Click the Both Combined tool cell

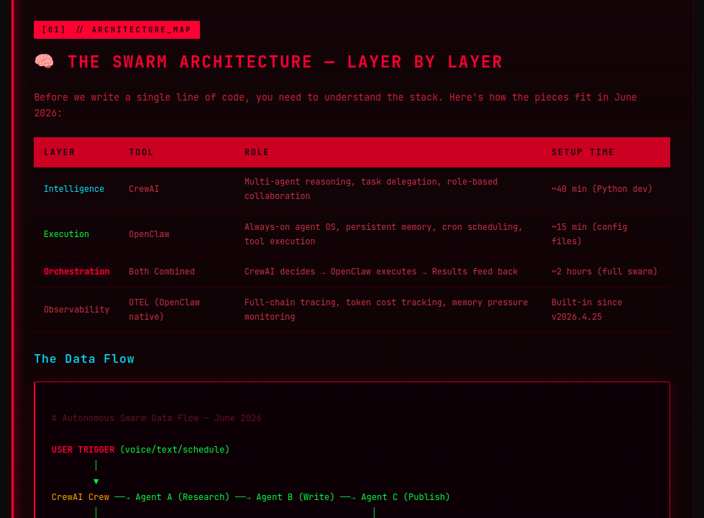click(x=162, y=272)
